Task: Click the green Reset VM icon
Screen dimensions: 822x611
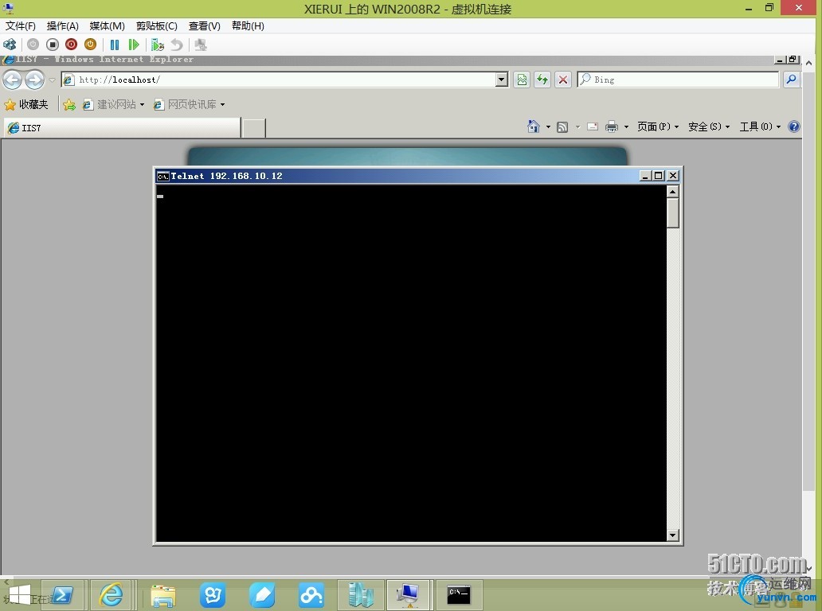Action: (134, 45)
